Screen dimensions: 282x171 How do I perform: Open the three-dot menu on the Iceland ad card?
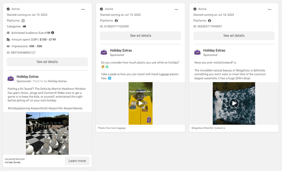(269, 9)
